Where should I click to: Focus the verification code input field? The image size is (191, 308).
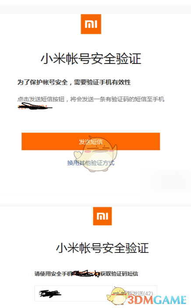74,293
